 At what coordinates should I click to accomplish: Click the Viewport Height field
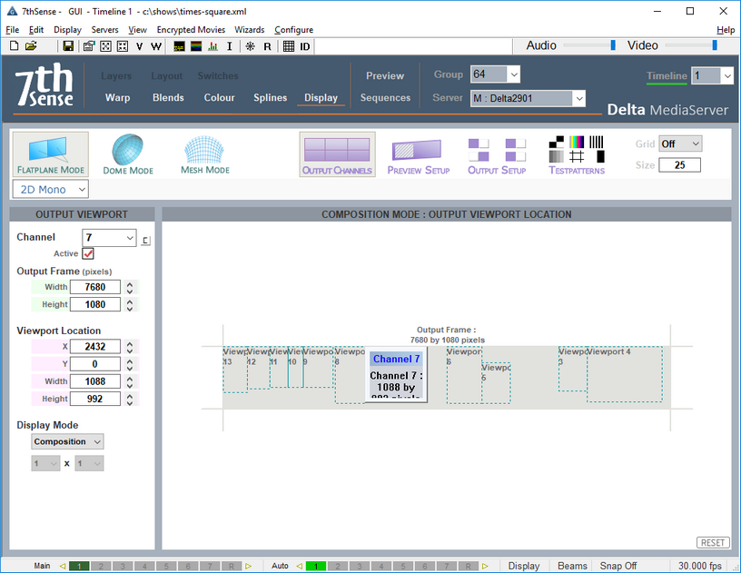click(95, 400)
